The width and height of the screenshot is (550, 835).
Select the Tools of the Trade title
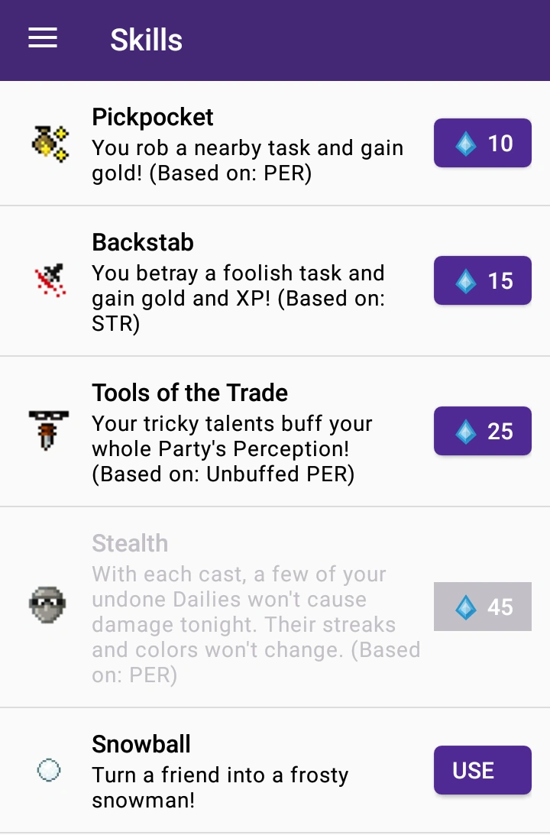(190, 393)
